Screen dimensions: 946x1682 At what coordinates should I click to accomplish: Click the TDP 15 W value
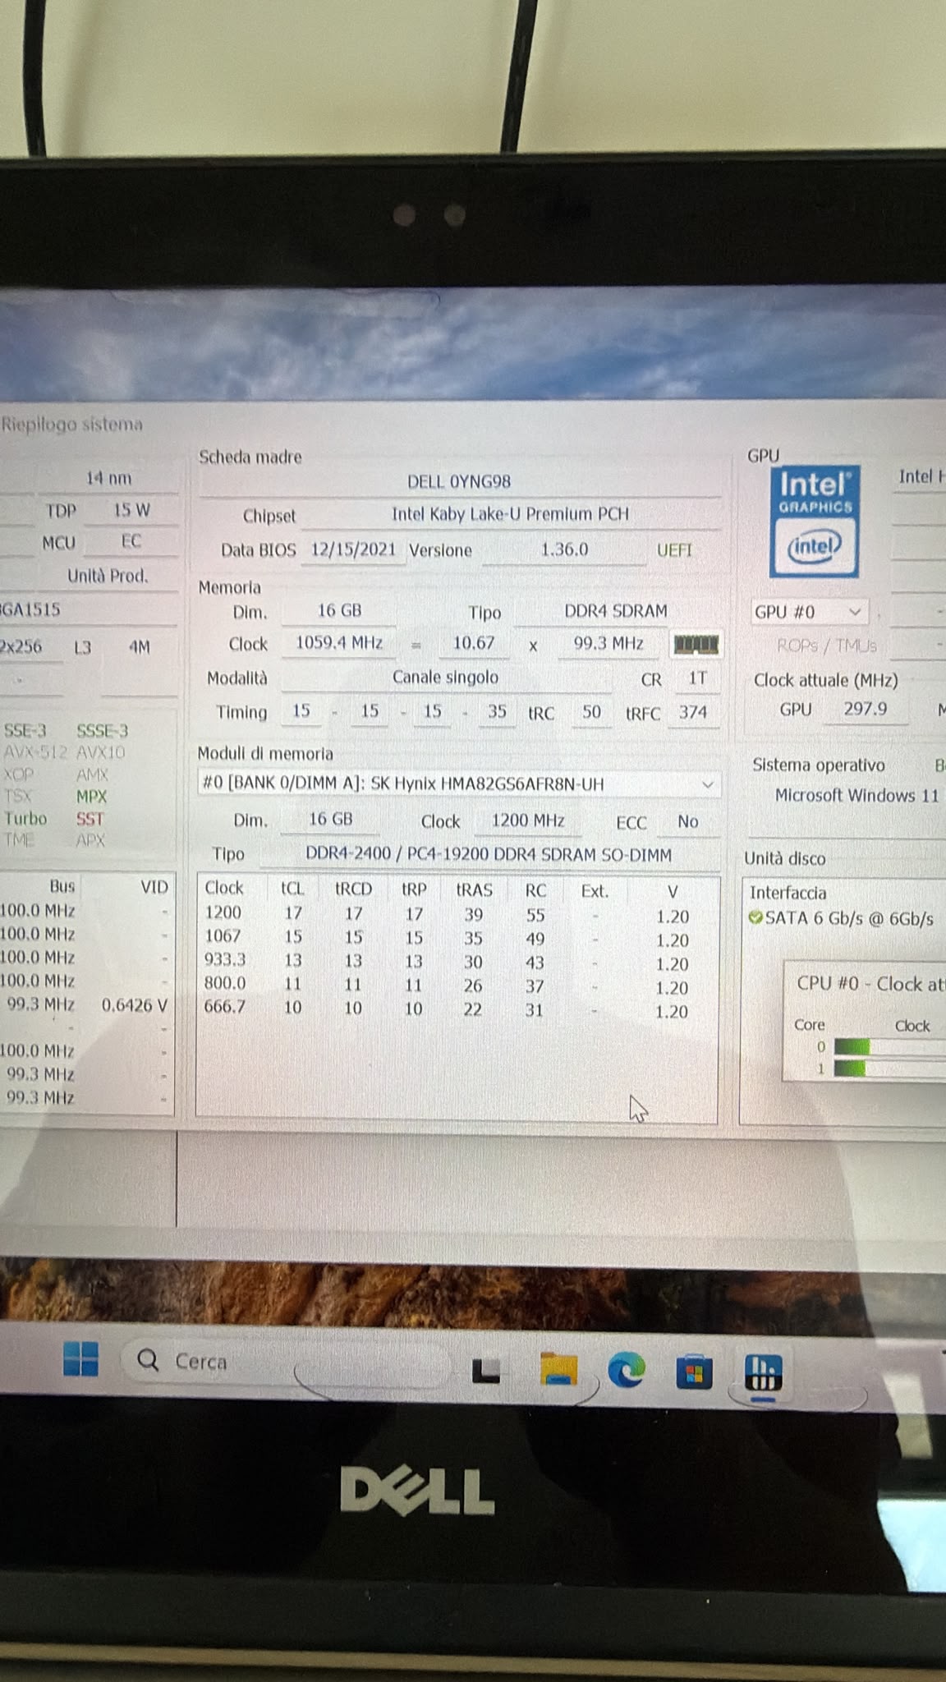click(131, 510)
